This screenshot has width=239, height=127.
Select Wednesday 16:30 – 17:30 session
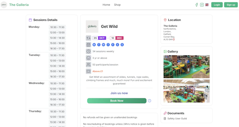(x=57, y=105)
